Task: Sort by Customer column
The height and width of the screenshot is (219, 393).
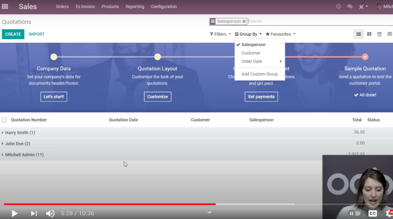Action: (x=200, y=120)
